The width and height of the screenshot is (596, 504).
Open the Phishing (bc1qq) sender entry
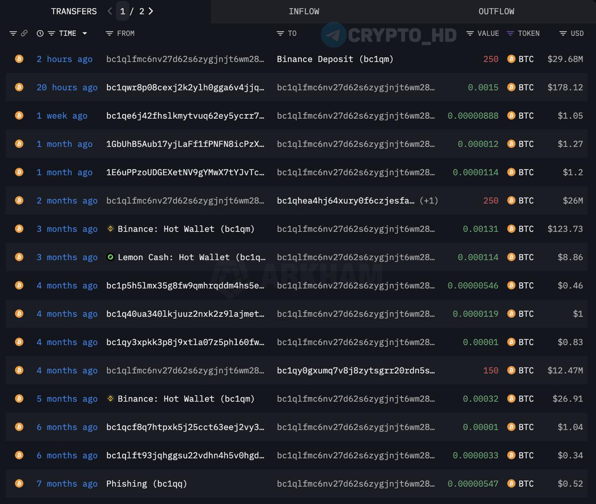[x=146, y=484]
